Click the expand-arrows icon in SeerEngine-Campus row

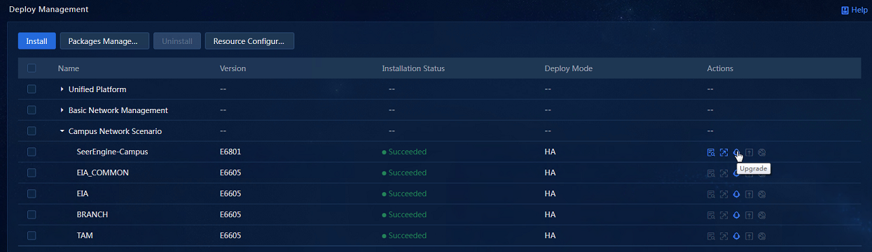[724, 152]
